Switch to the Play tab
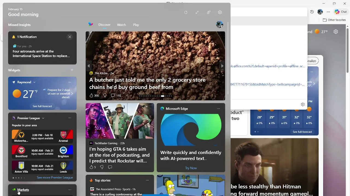Image resolution: width=350 pixels, height=196 pixels. pos(136,25)
